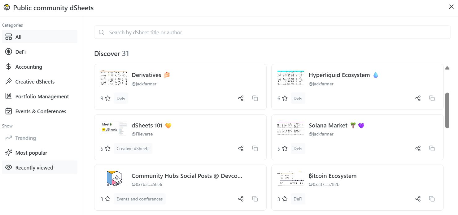Select the DeFi category
The width and height of the screenshot is (458, 215).
pos(20,52)
